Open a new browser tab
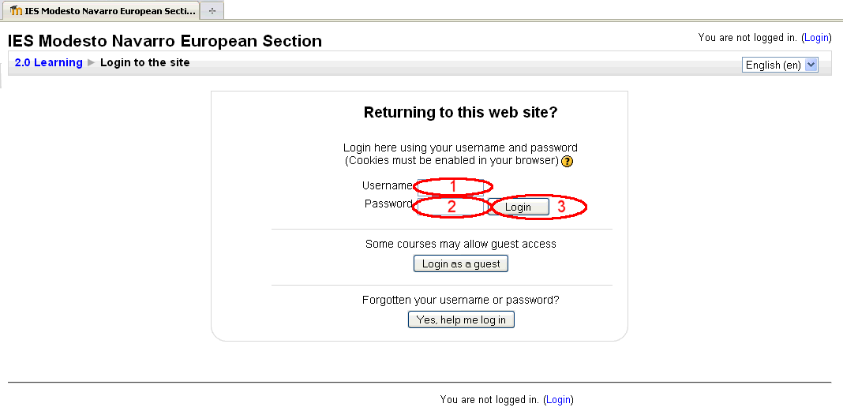This screenshot has height=411, width=843. [212, 11]
